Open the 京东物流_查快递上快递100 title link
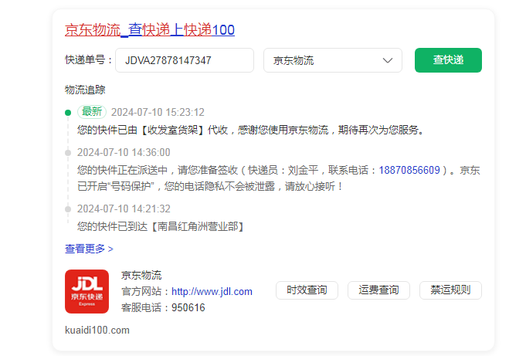 150,29
